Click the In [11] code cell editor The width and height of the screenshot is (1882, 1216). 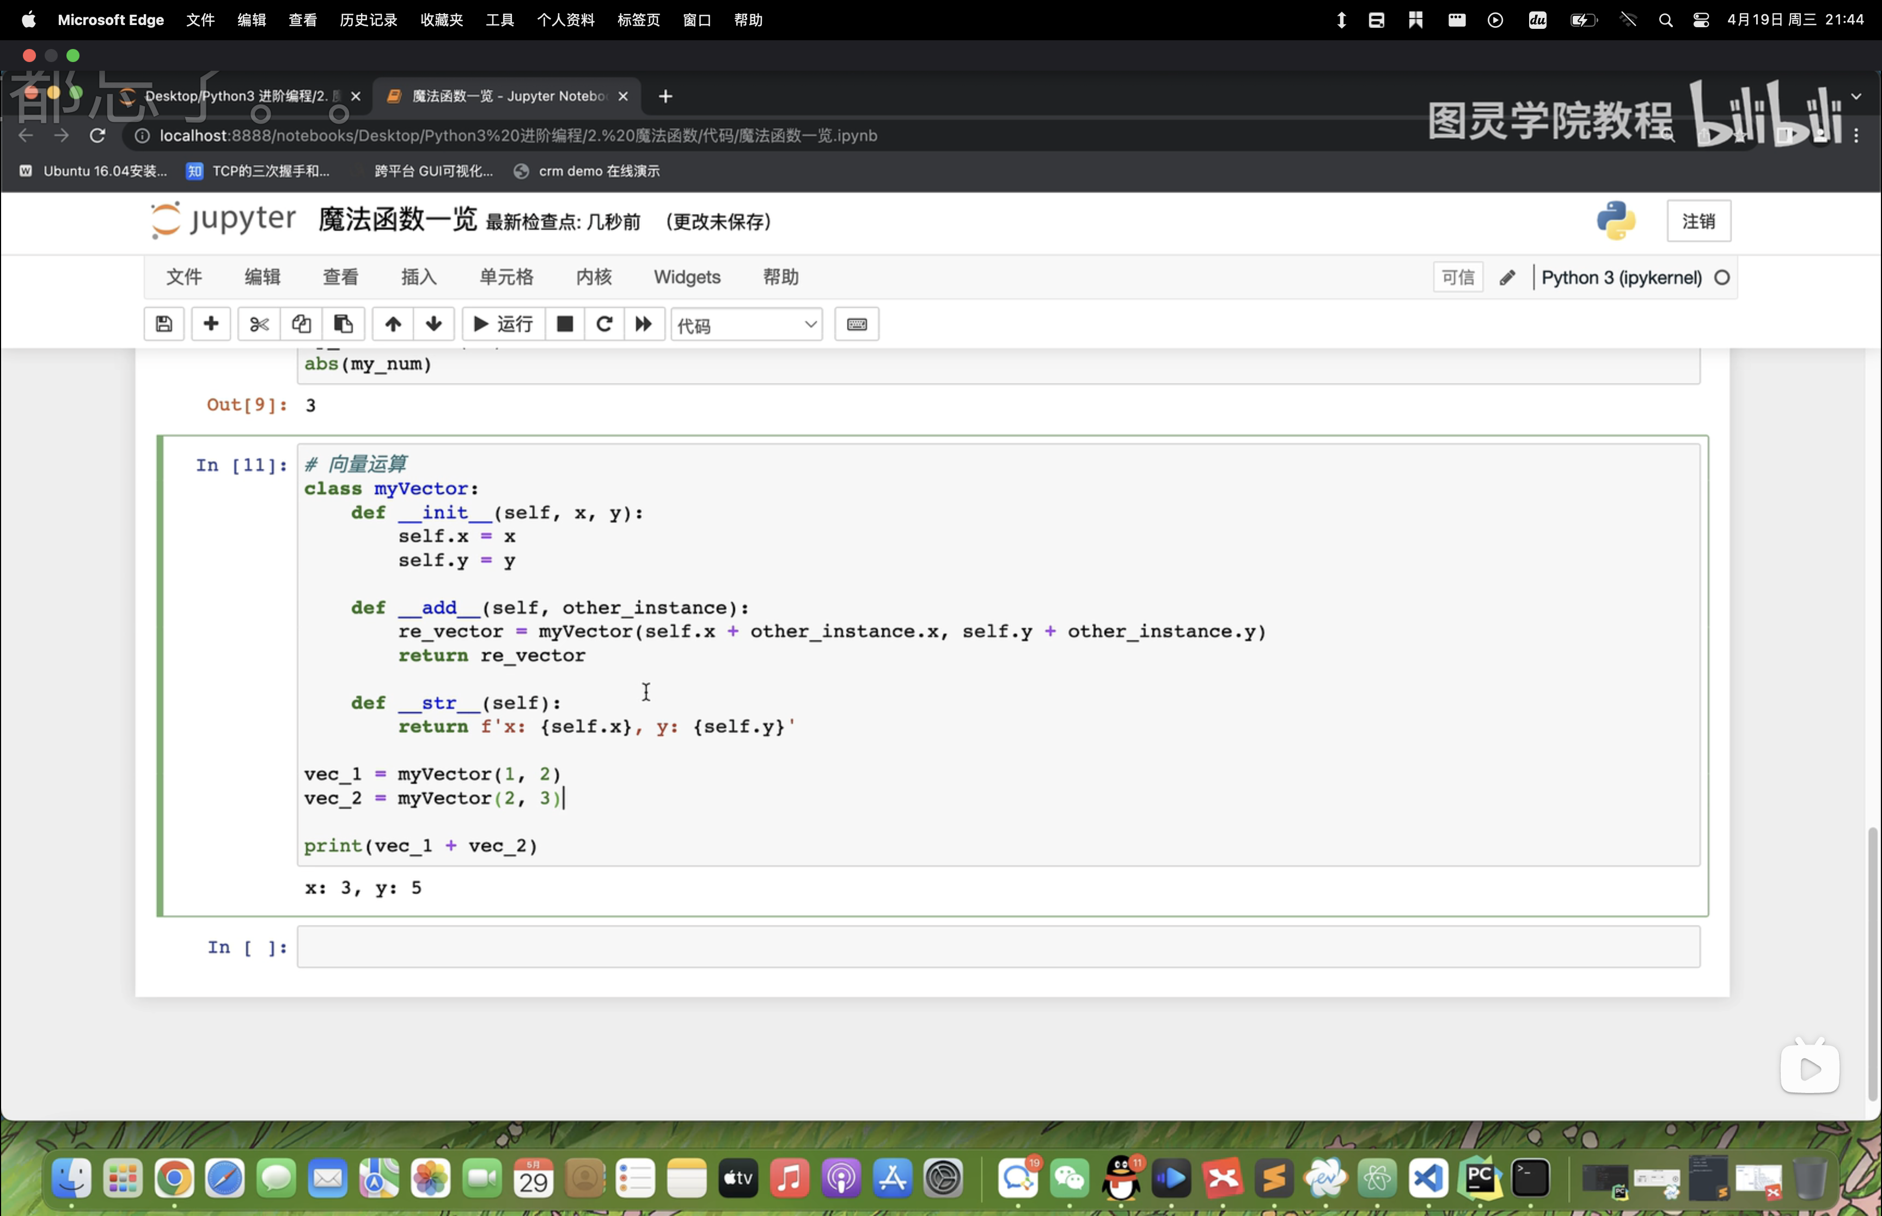pos(998,655)
